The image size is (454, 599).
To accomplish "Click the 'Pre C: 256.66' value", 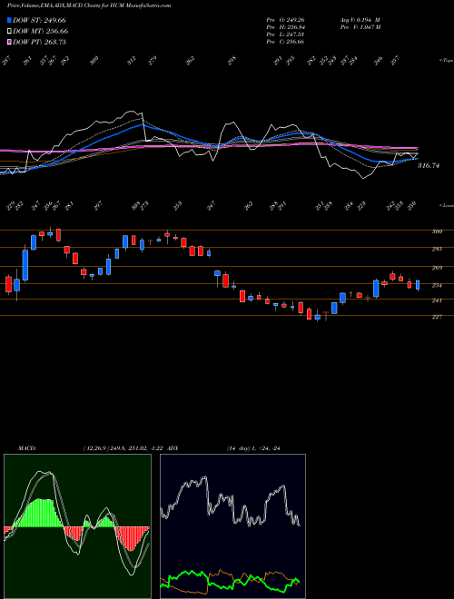I will tap(285, 42).
